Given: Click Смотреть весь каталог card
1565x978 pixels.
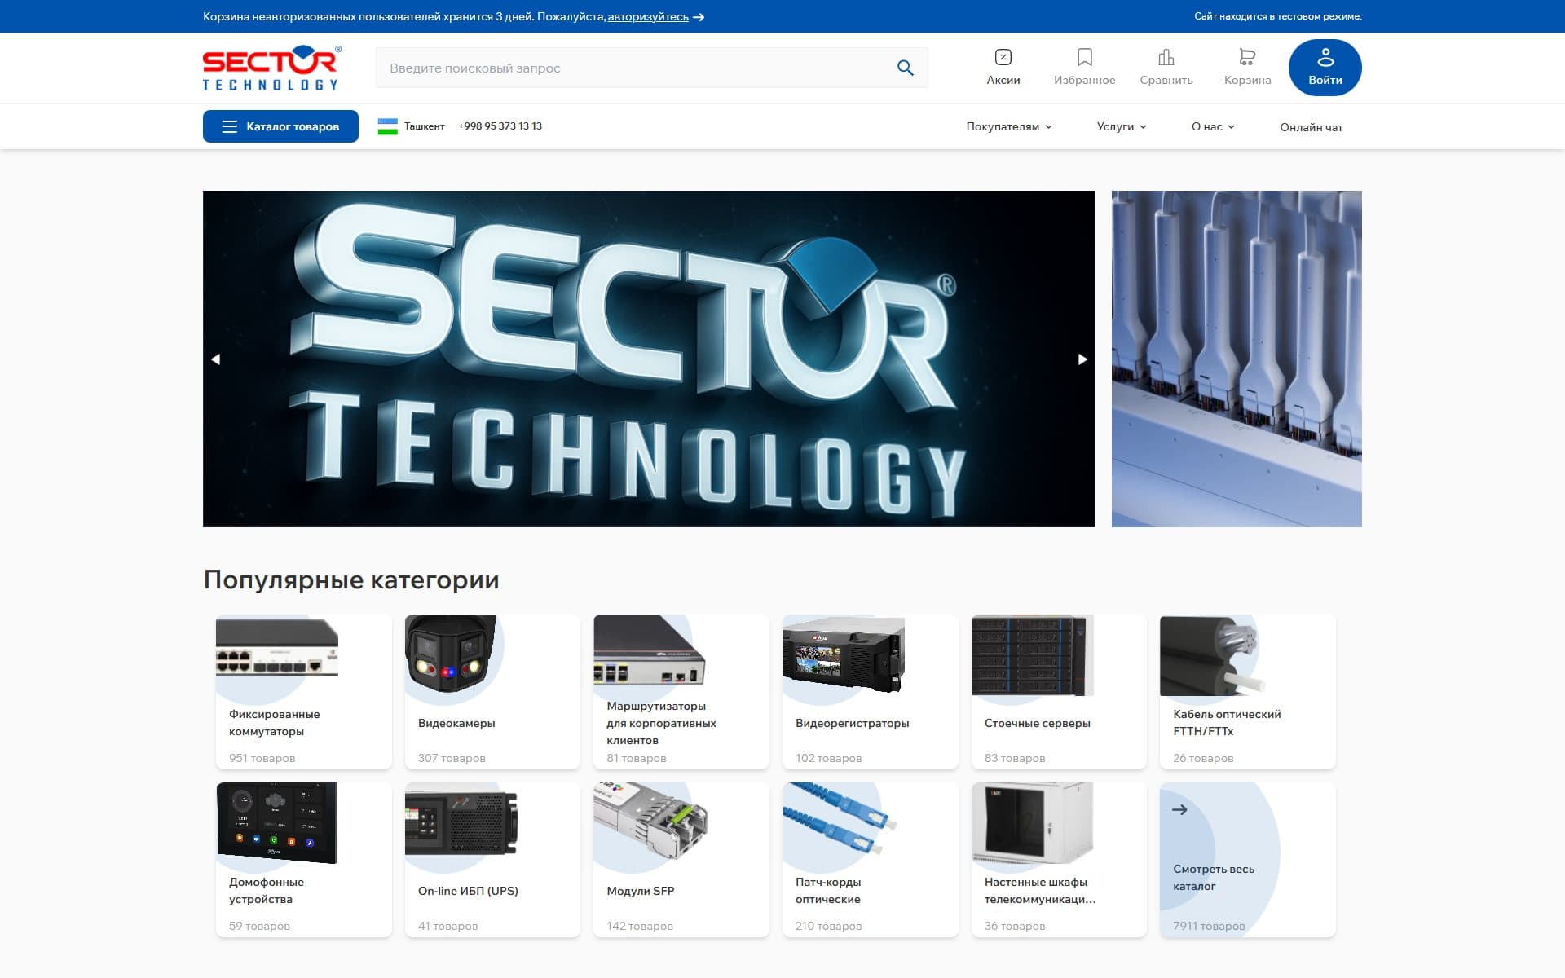Looking at the screenshot, I should coord(1248,860).
